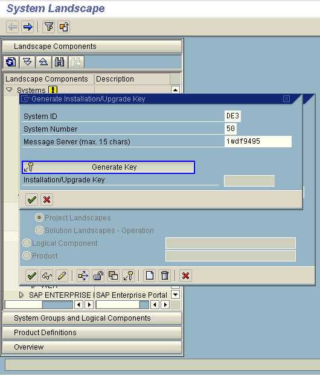
Task: Collapse all nodes with the up-arrow icon
Action: tap(43, 62)
